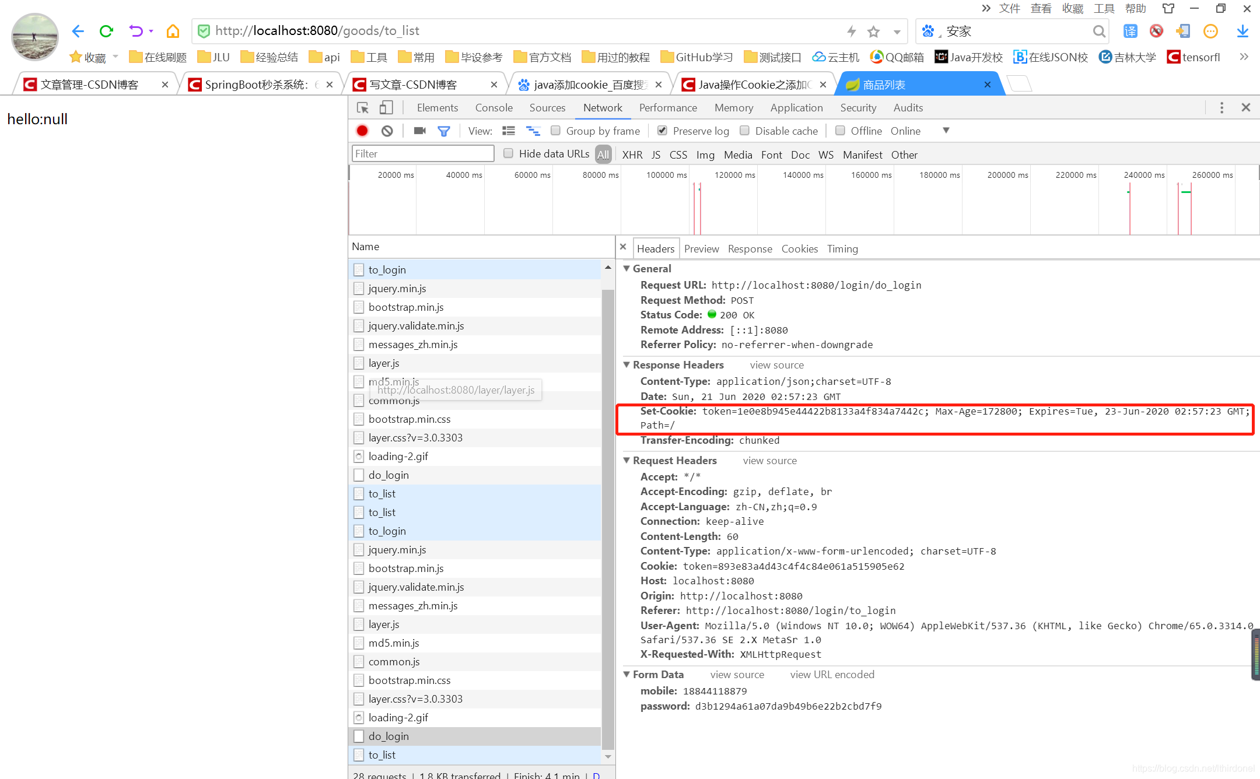Image resolution: width=1260 pixels, height=779 pixels.
Task: Open DevTools three-dot customize menu
Action: (x=1221, y=108)
